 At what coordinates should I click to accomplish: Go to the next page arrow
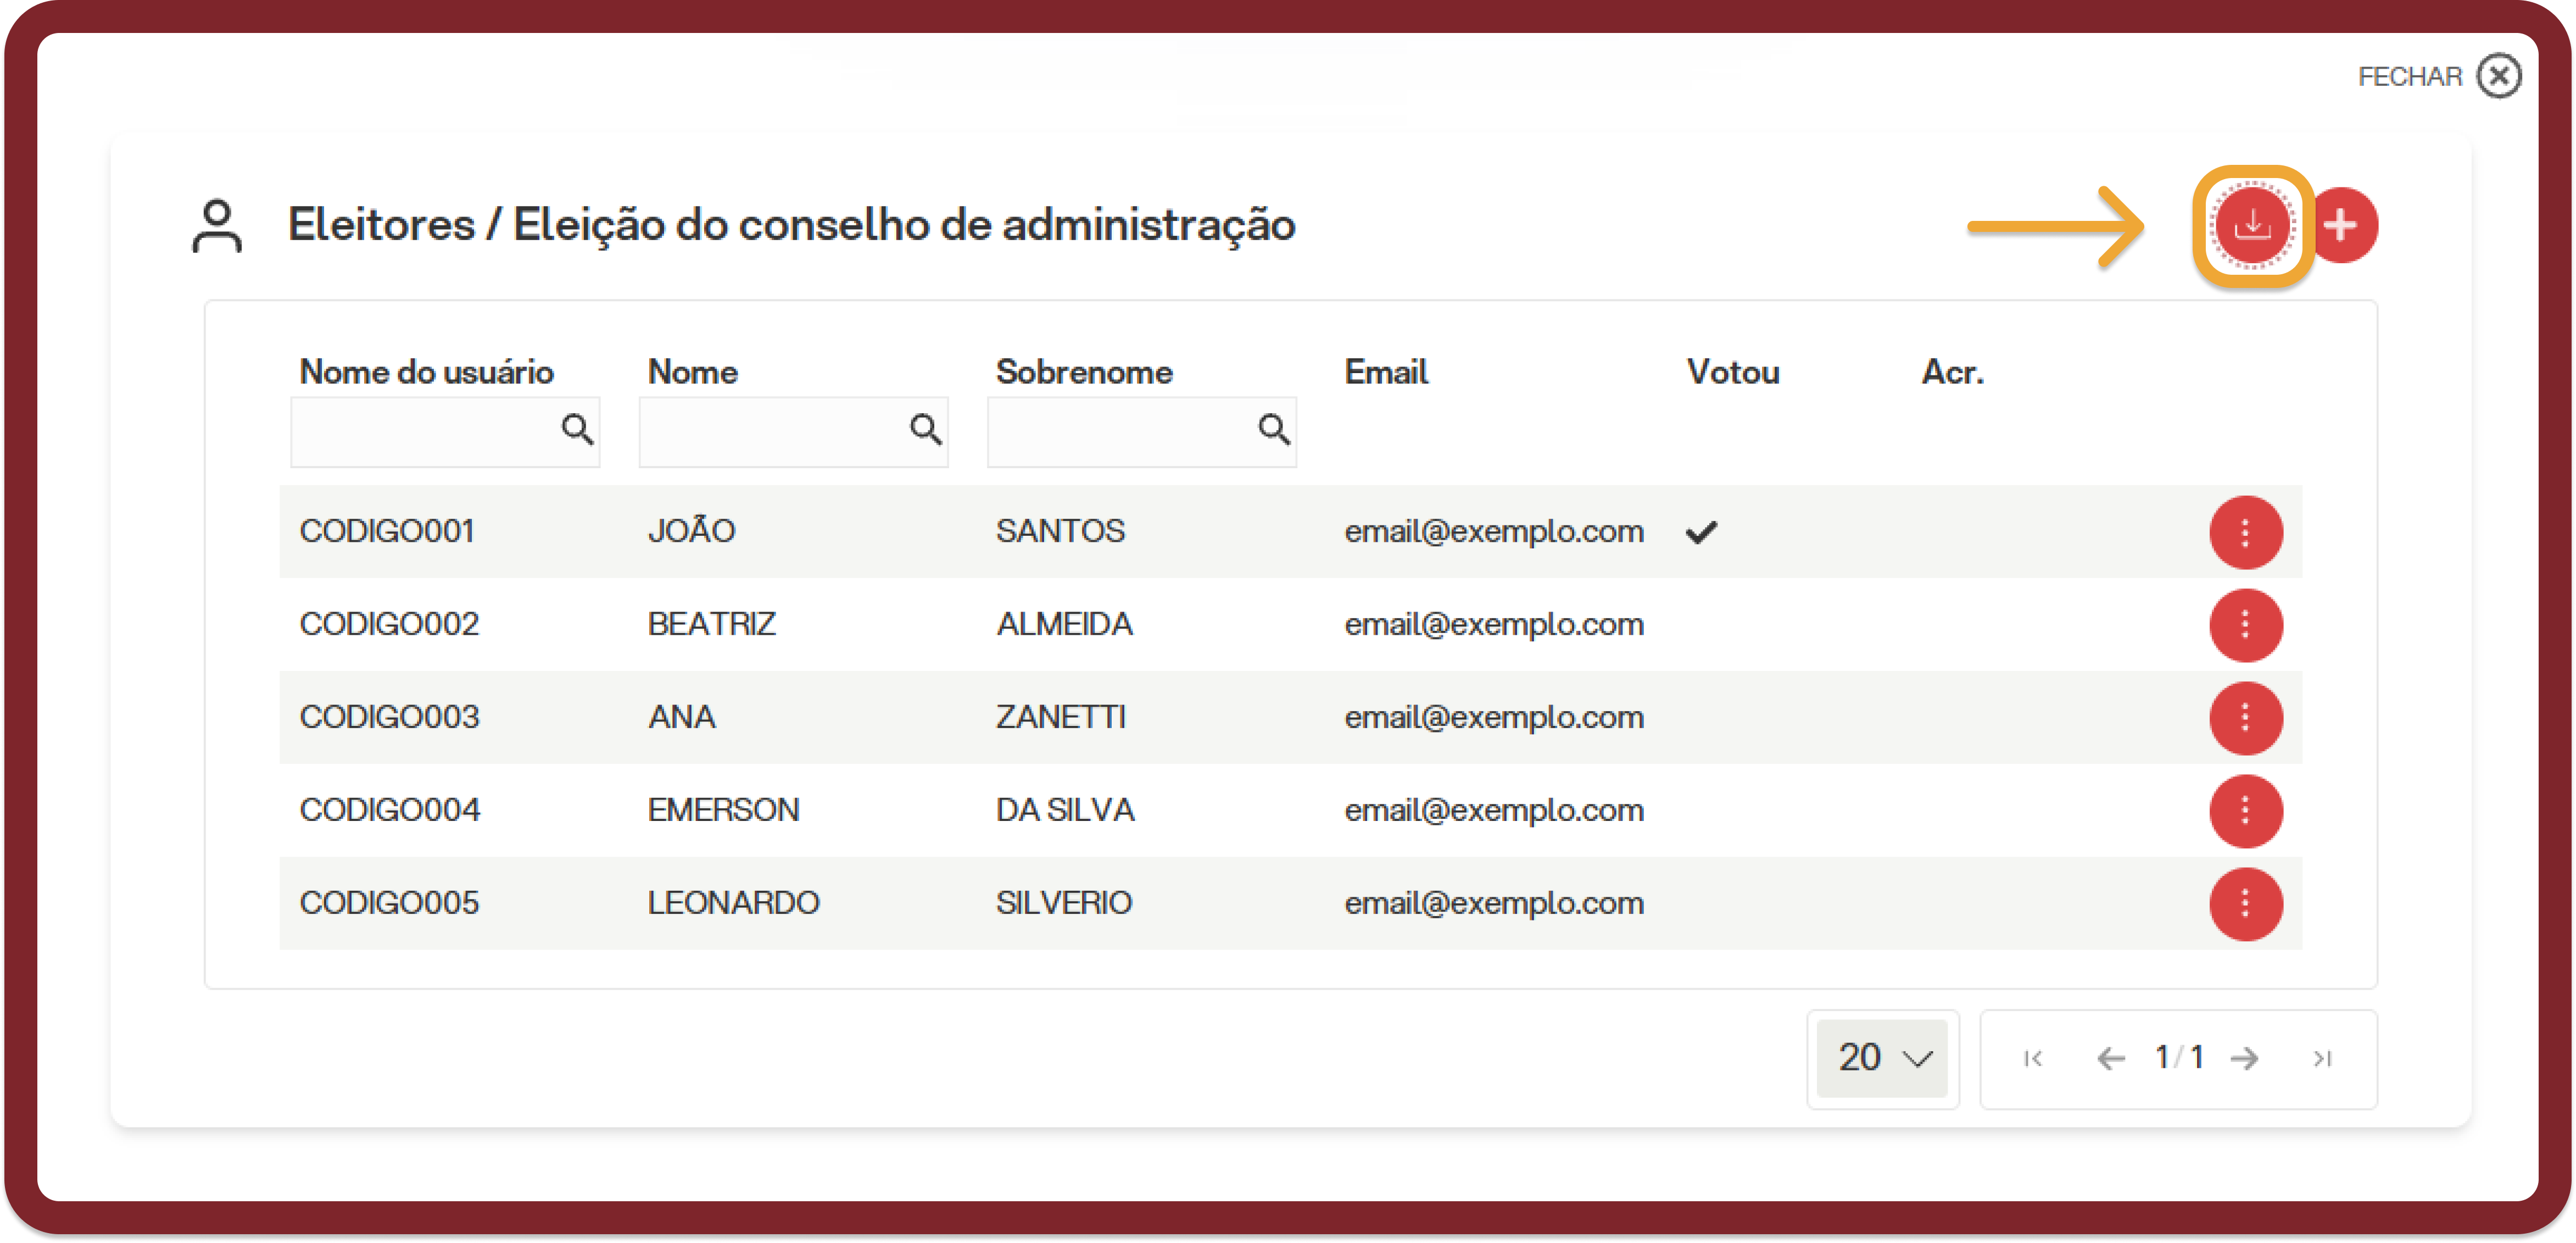2245,1059
